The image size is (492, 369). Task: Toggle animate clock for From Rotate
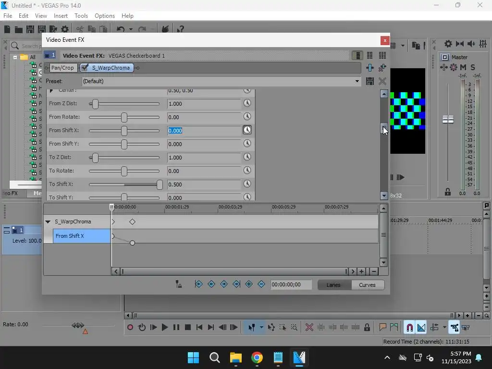(247, 116)
